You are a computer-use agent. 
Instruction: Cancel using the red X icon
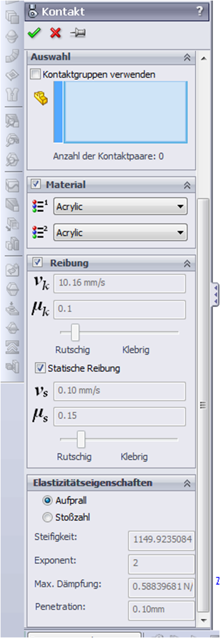[55, 33]
